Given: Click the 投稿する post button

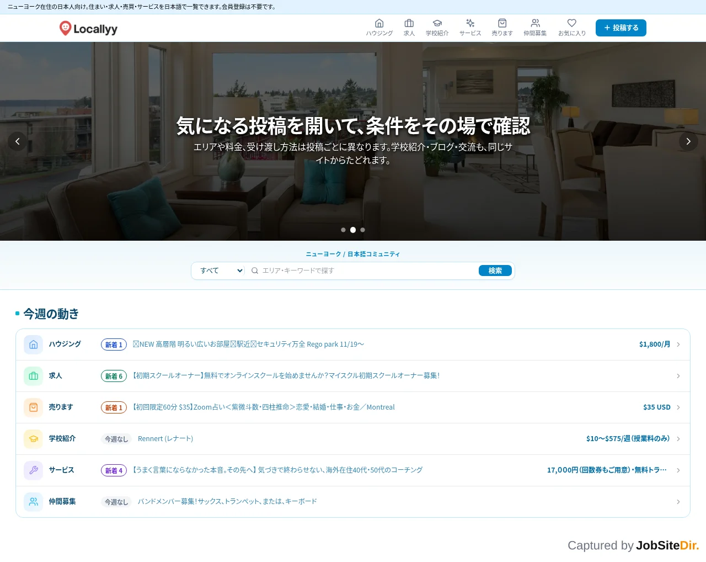Looking at the screenshot, I should point(621,28).
